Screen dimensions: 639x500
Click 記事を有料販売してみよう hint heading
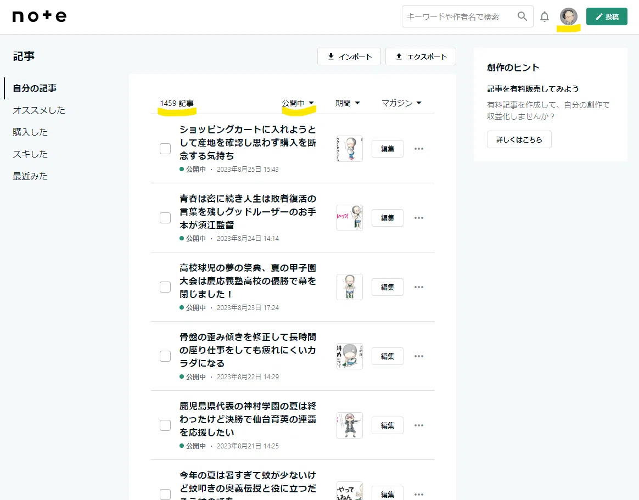click(532, 89)
